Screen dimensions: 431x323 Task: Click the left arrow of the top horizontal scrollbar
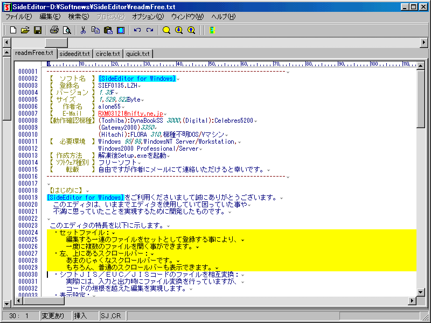click(6, 43)
